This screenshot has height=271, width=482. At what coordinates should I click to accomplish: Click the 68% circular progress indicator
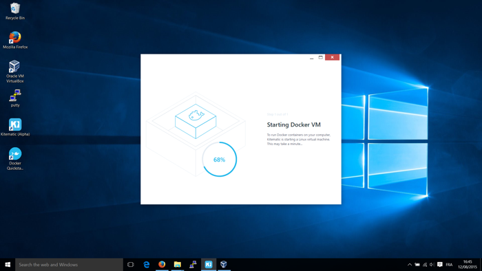pyautogui.click(x=220, y=160)
